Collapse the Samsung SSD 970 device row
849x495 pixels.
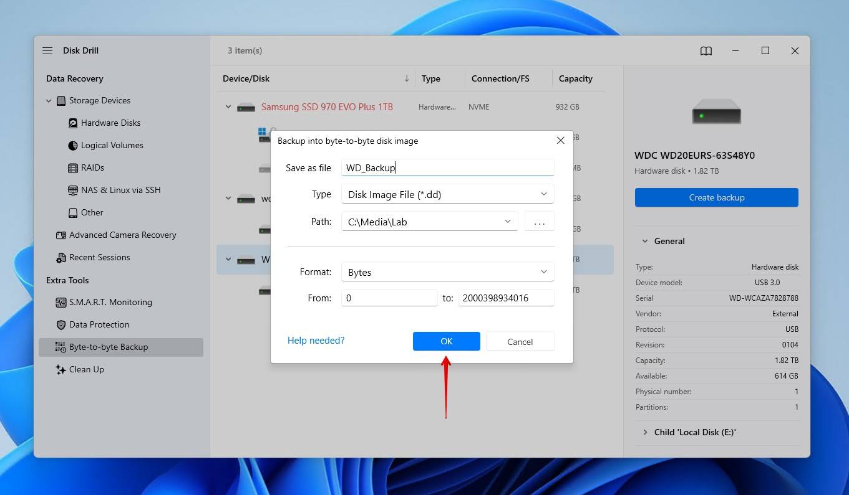point(228,106)
